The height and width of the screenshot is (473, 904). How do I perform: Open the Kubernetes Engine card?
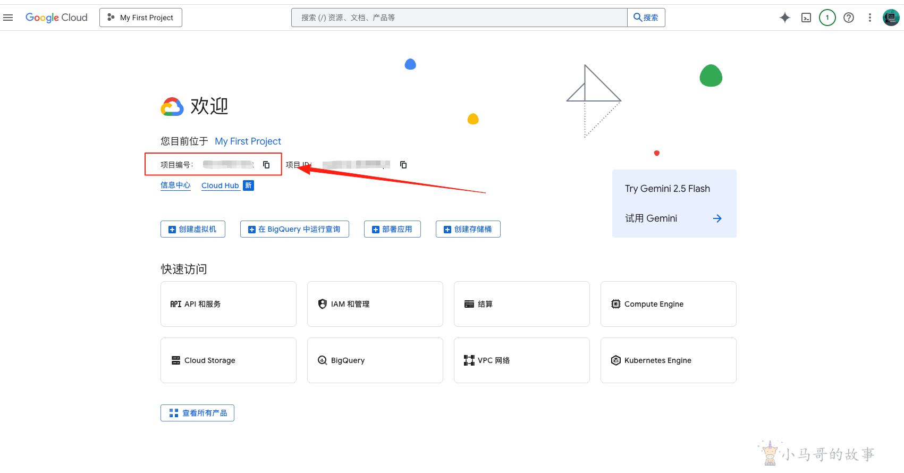[669, 360]
